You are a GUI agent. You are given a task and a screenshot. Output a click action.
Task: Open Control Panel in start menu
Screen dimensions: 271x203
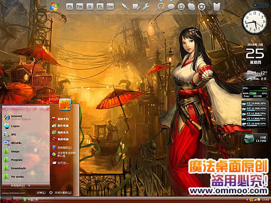[62, 147]
